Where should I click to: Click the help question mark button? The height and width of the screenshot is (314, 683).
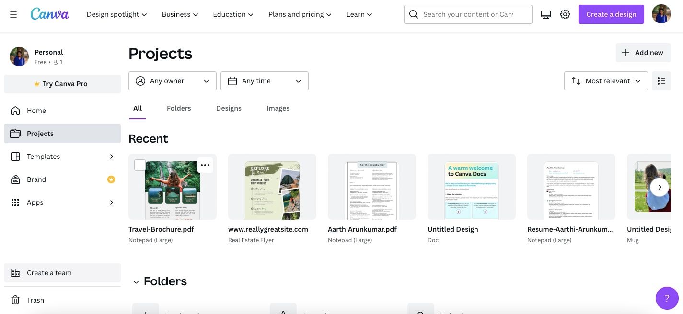pyautogui.click(x=667, y=298)
